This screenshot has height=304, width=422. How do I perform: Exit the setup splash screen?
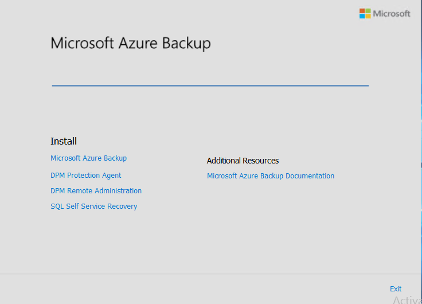click(396, 289)
